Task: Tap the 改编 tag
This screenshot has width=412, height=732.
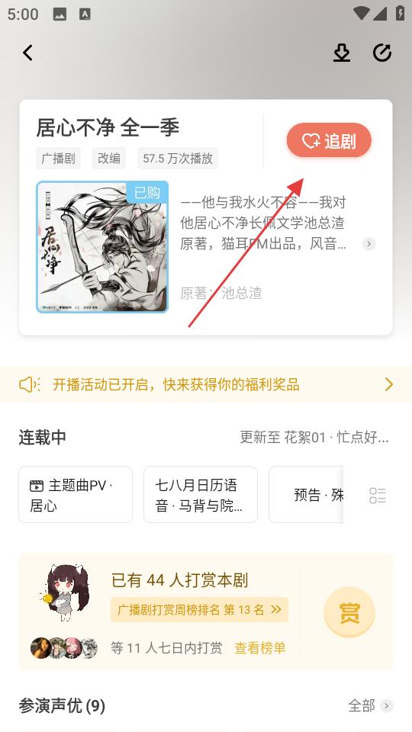Action: click(x=109, y=159)
